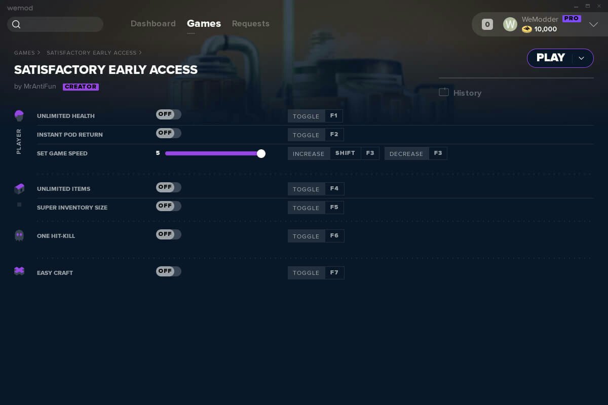Change Unlimited Items F4 hotkey
Screen dimensions: 608x405
click(x=334, y=189)
